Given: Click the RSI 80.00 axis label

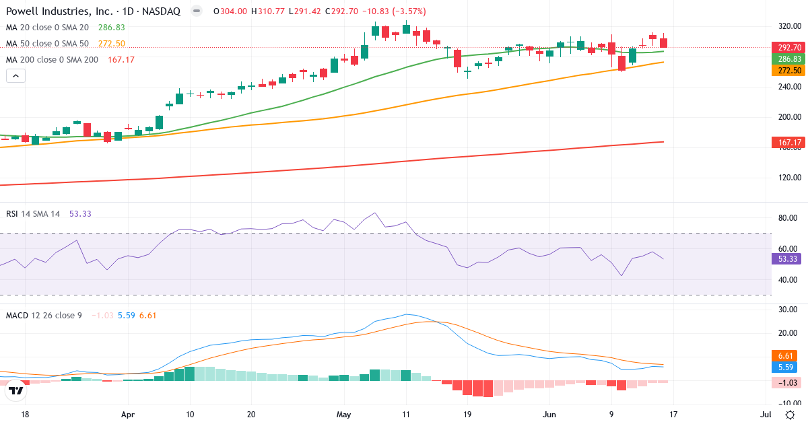Looking at the screenshot, I should pos(788,218).
